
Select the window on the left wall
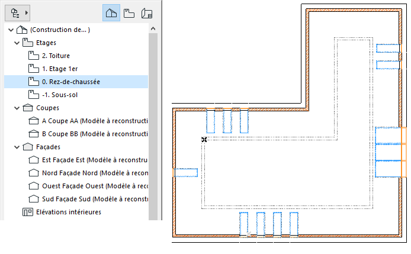point(185,173)
